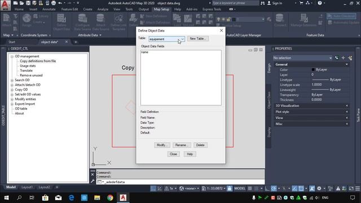
Task: Toggle object snap square icon in status bar
Action: point(301,188)
